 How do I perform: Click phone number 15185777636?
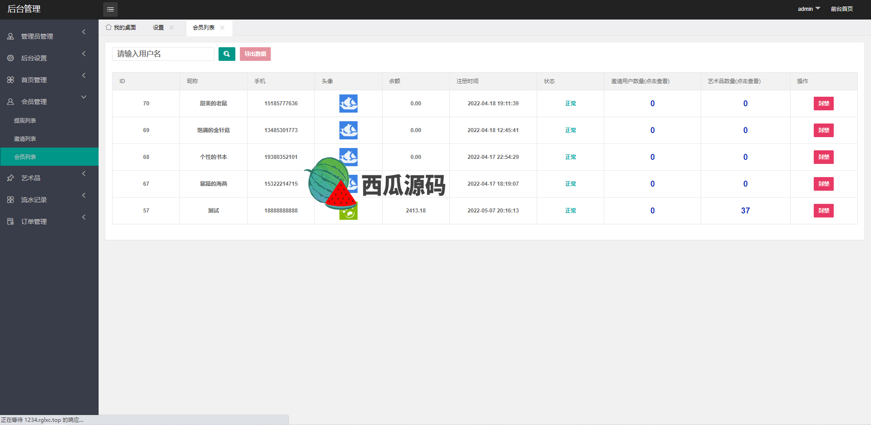pos(281,104)
